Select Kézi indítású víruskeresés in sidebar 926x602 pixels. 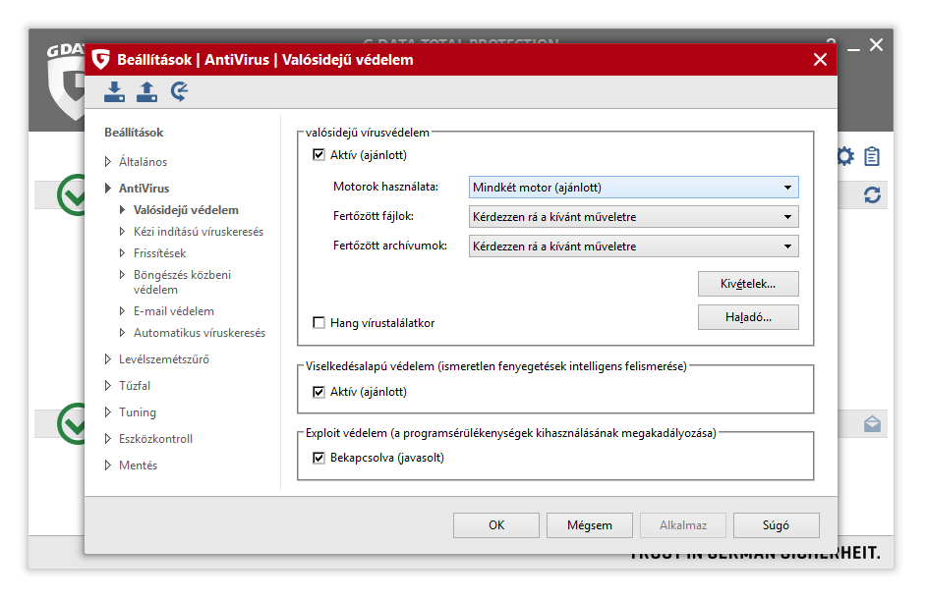point(198,232)
